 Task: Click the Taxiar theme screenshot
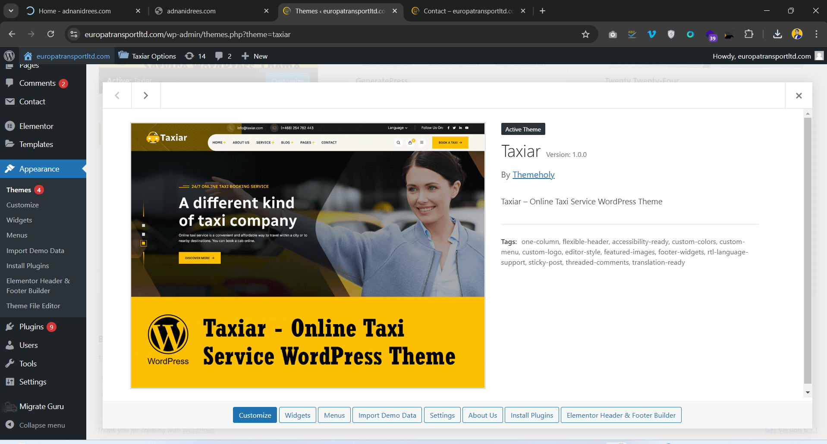click(308, 256)
